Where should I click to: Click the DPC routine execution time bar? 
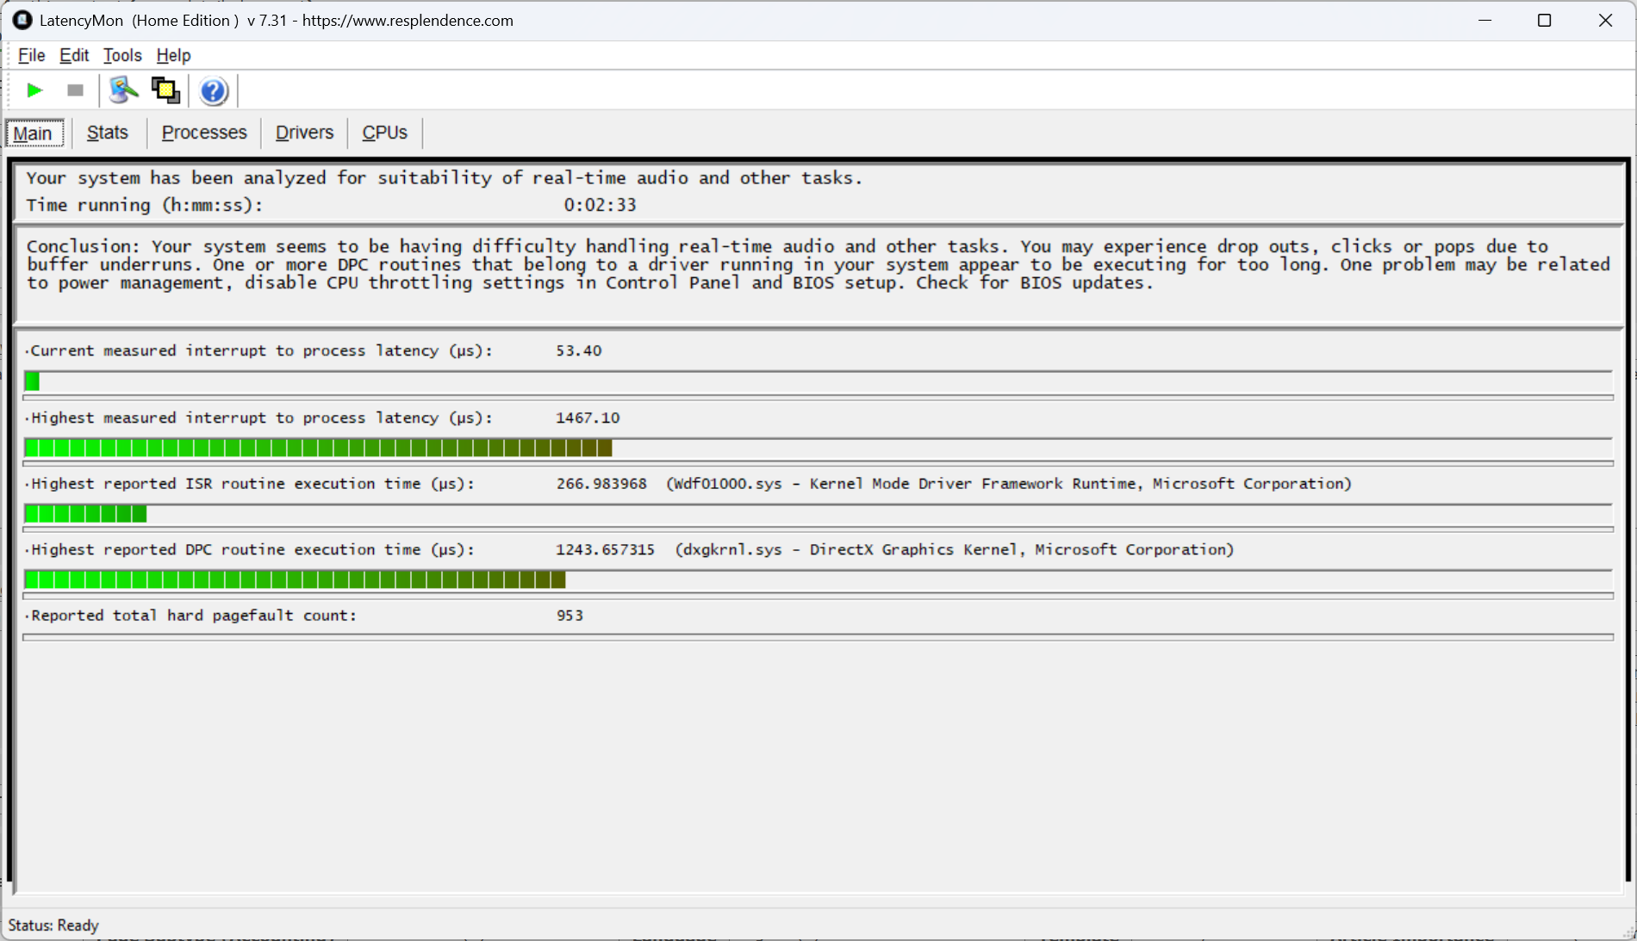pos(818,580)
